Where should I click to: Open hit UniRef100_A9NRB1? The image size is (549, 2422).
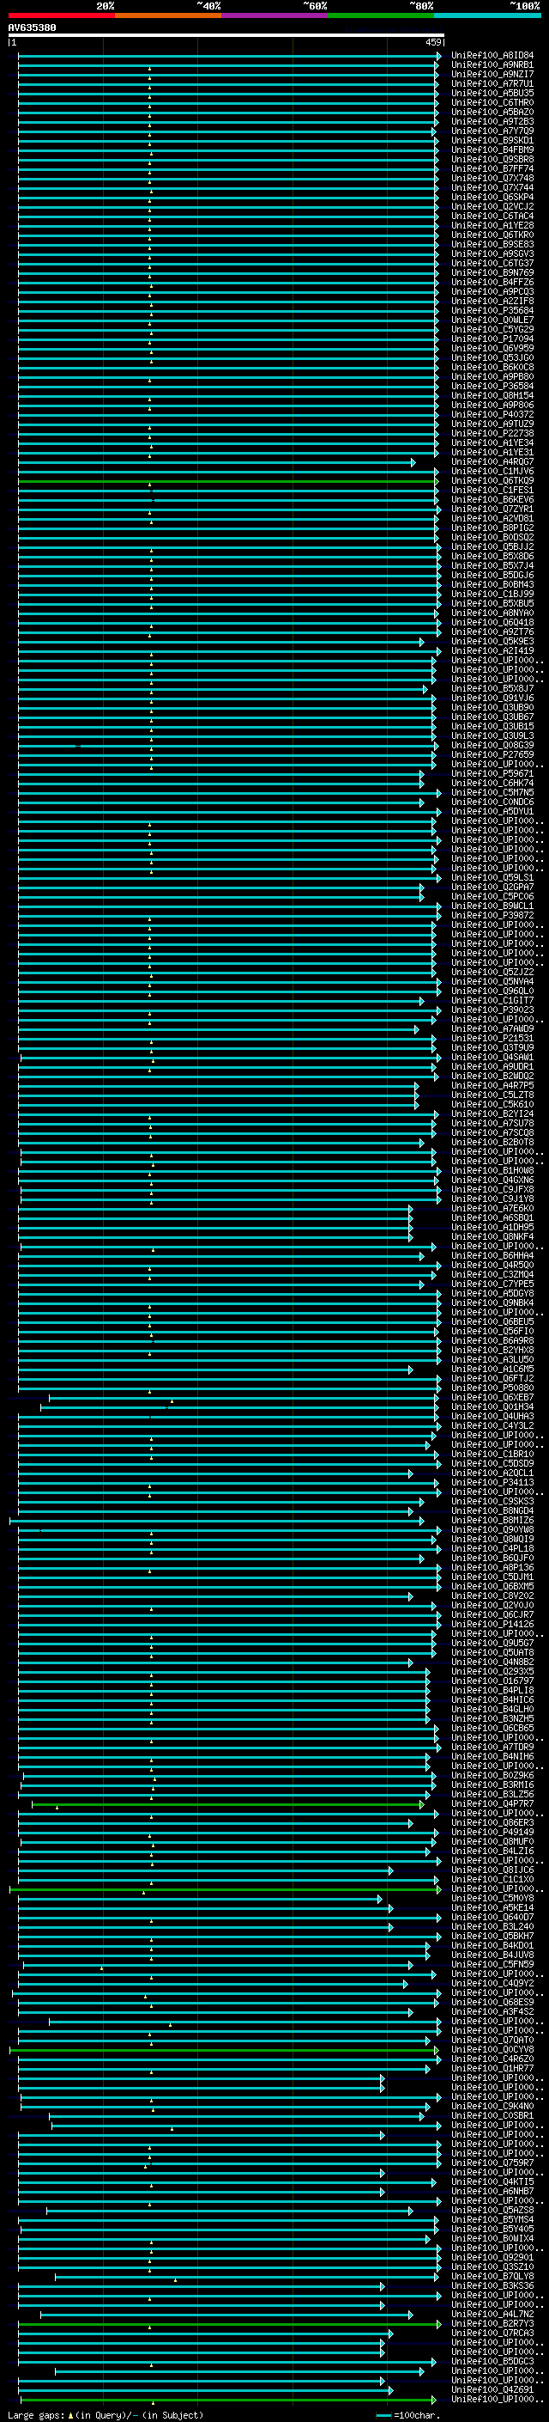tap(492, 65)
